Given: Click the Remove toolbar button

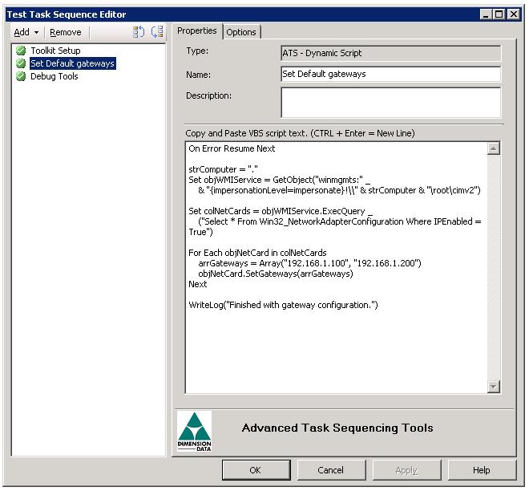Looking at the screenshot, I should [x=66, y=32].
